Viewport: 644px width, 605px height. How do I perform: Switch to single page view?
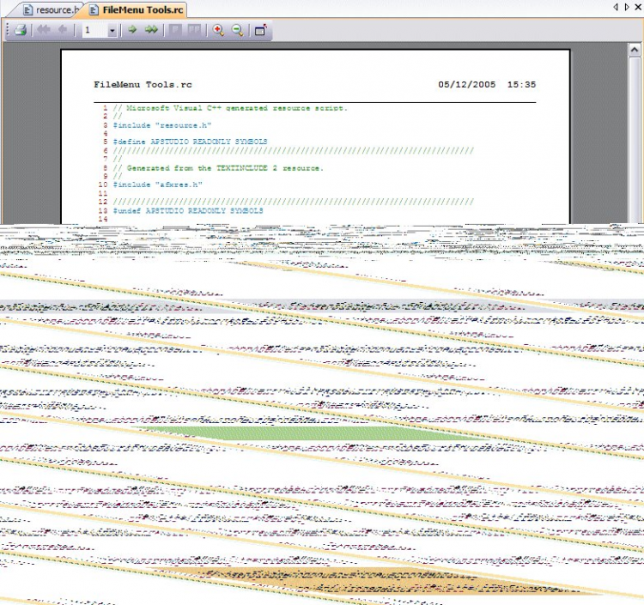click(x=175, y=29)
